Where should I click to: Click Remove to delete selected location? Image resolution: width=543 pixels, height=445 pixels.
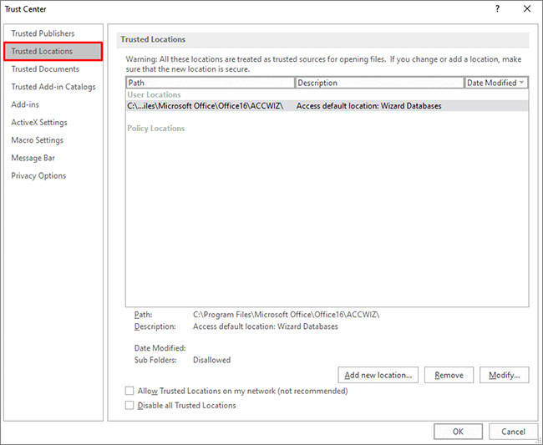coord(449,375)
